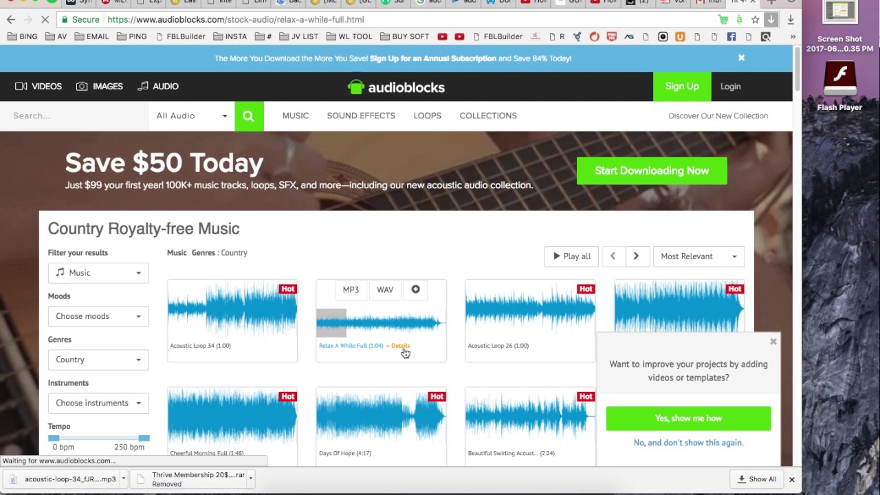This screenshot has height=495, width=880.
Task: Go to previous results page arrow
Action: coord(613,256)
